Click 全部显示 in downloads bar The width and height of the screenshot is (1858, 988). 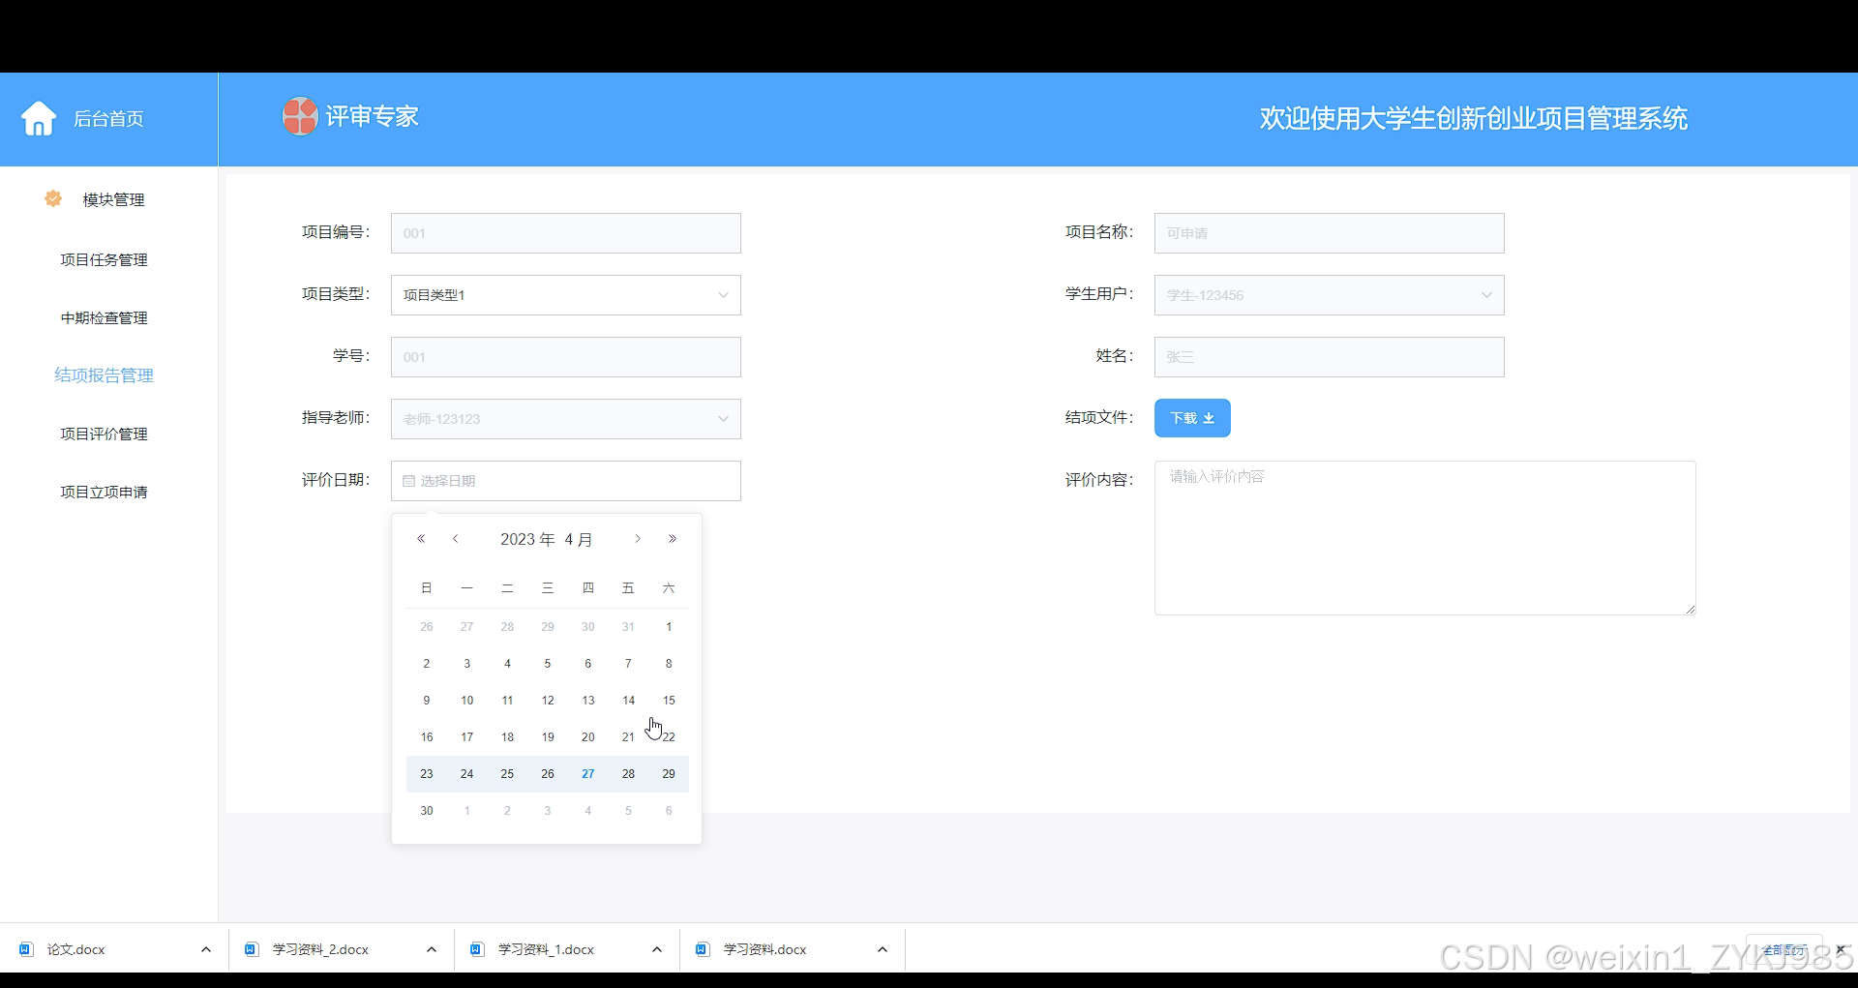(1784, 949)
